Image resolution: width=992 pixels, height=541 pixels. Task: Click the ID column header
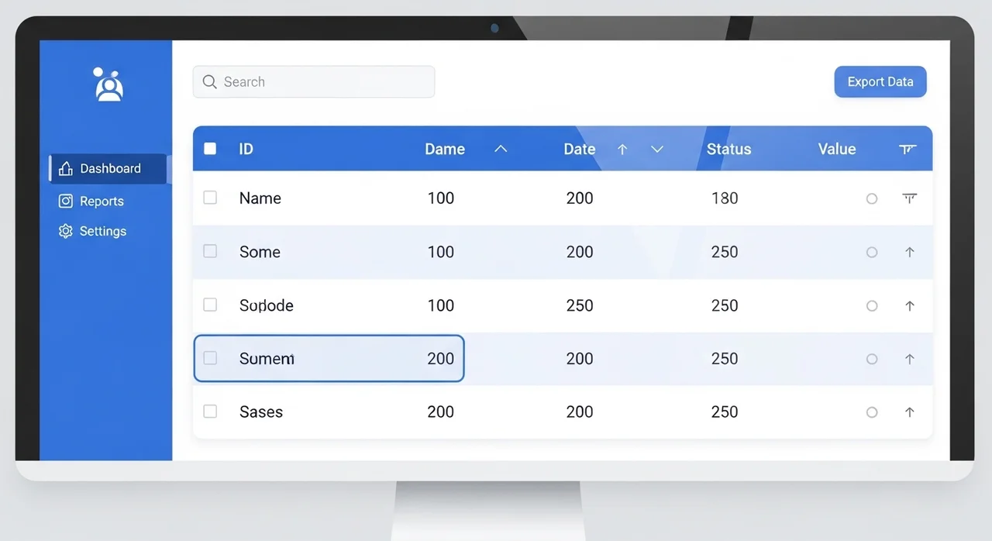point(246,149)
